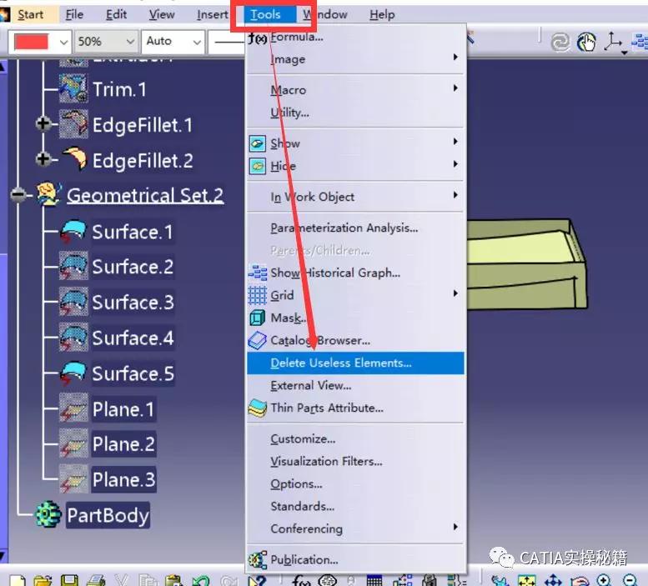The image size is (648, 586).
Task: Open the Axis System dropdown arrow
Action: (x=625, y=53)
